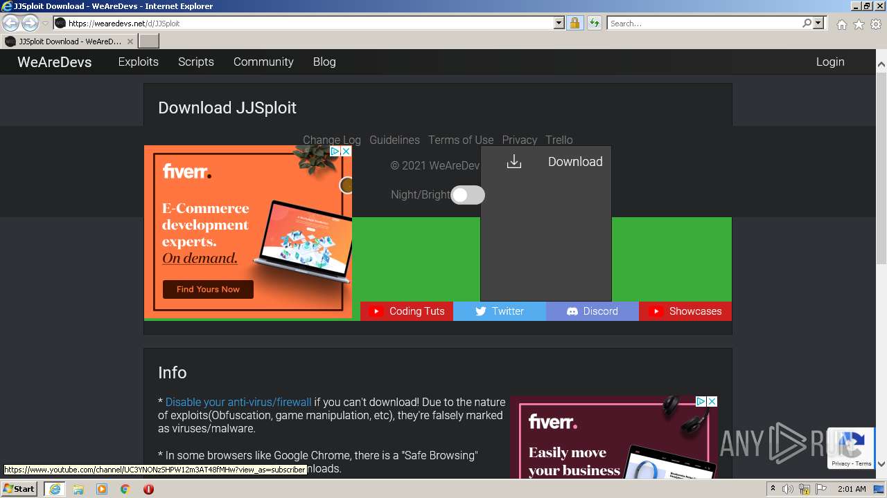
Task: Open a new blank tab
Action: click(149, 41)
